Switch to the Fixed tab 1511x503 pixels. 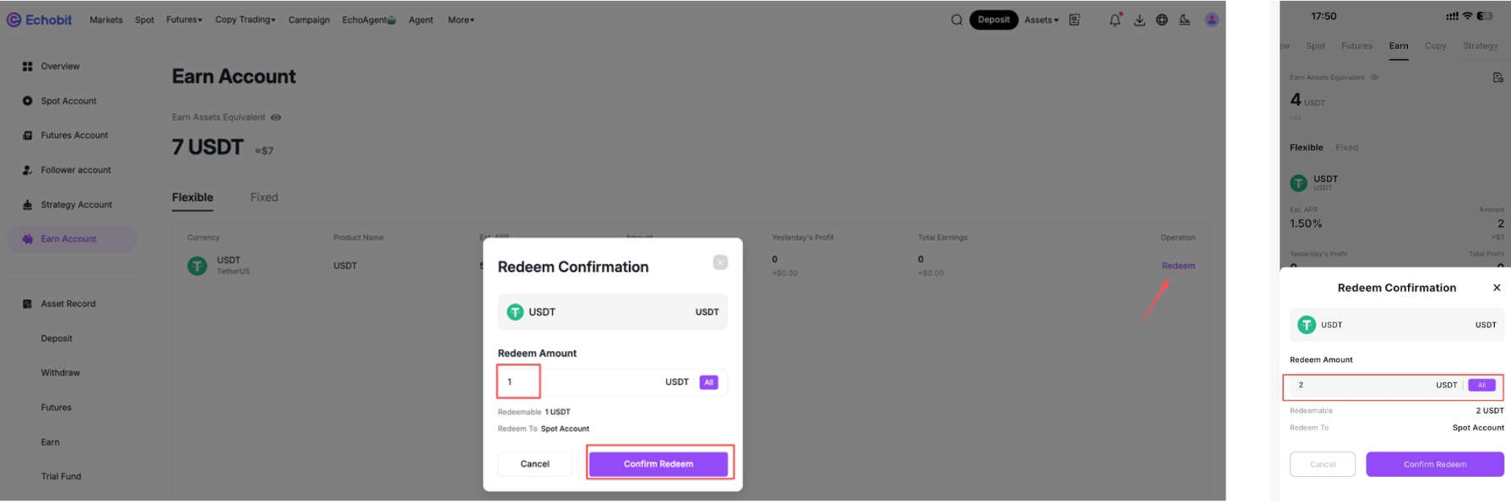(x=264, y=197)
